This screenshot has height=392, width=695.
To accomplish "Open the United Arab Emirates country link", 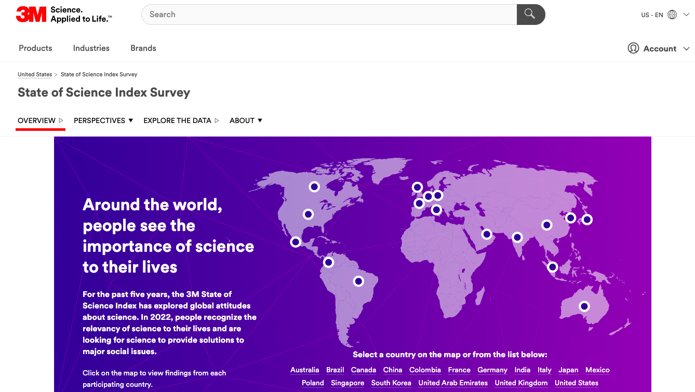I will pos(453,383).
